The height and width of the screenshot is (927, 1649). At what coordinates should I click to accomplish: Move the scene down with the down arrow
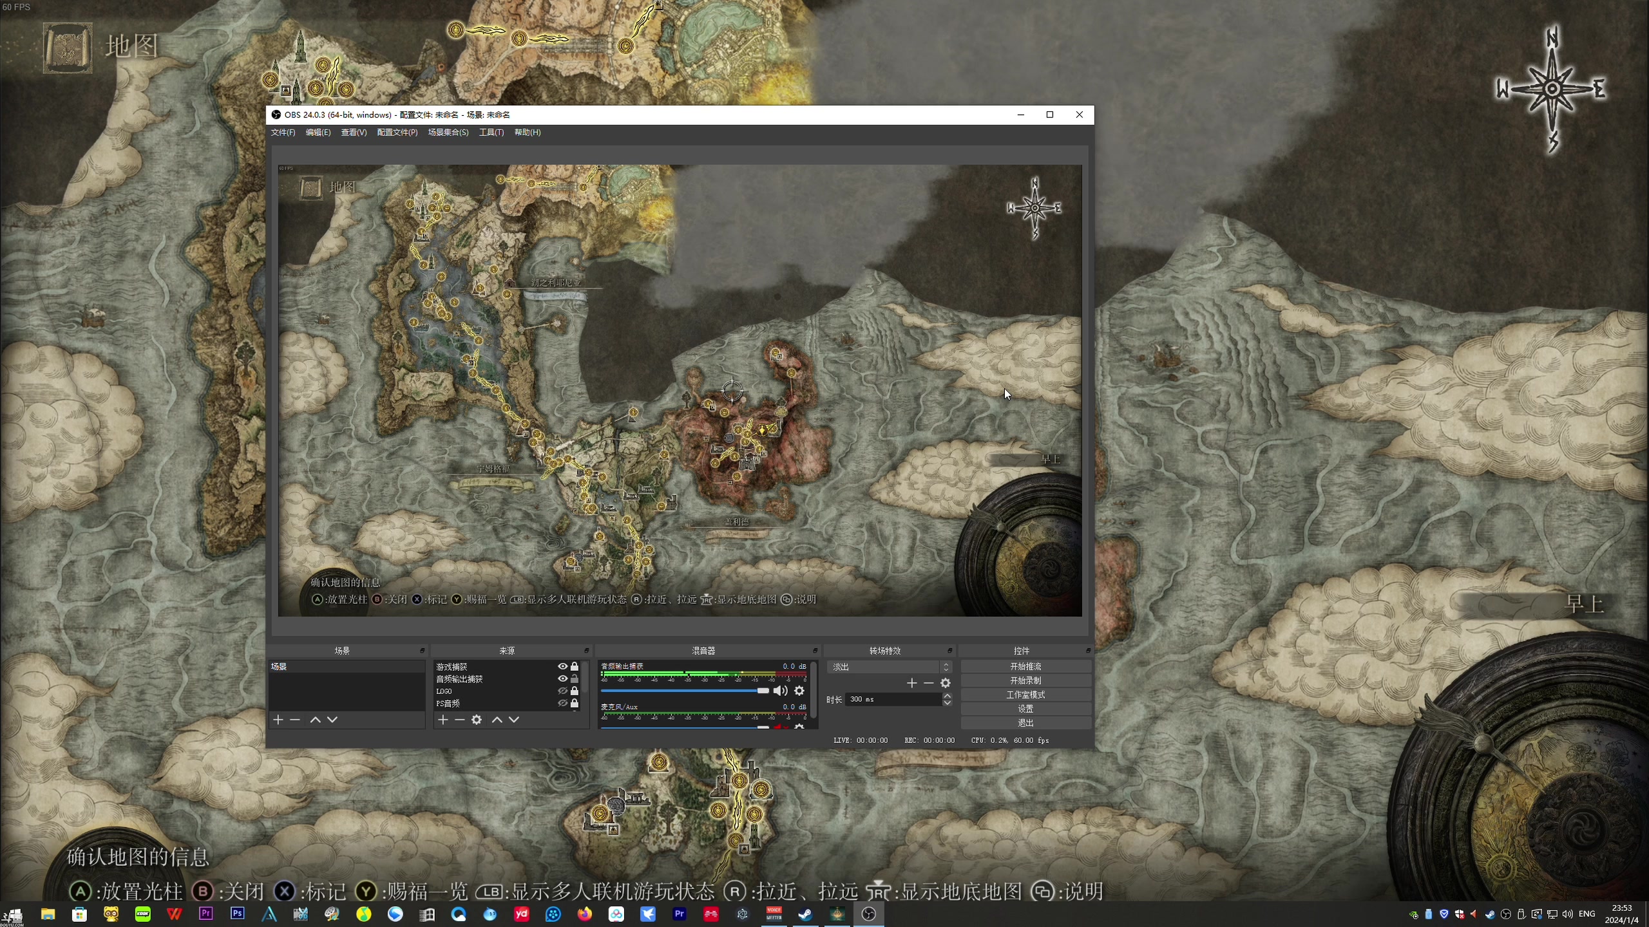click(x=332, y=720)
